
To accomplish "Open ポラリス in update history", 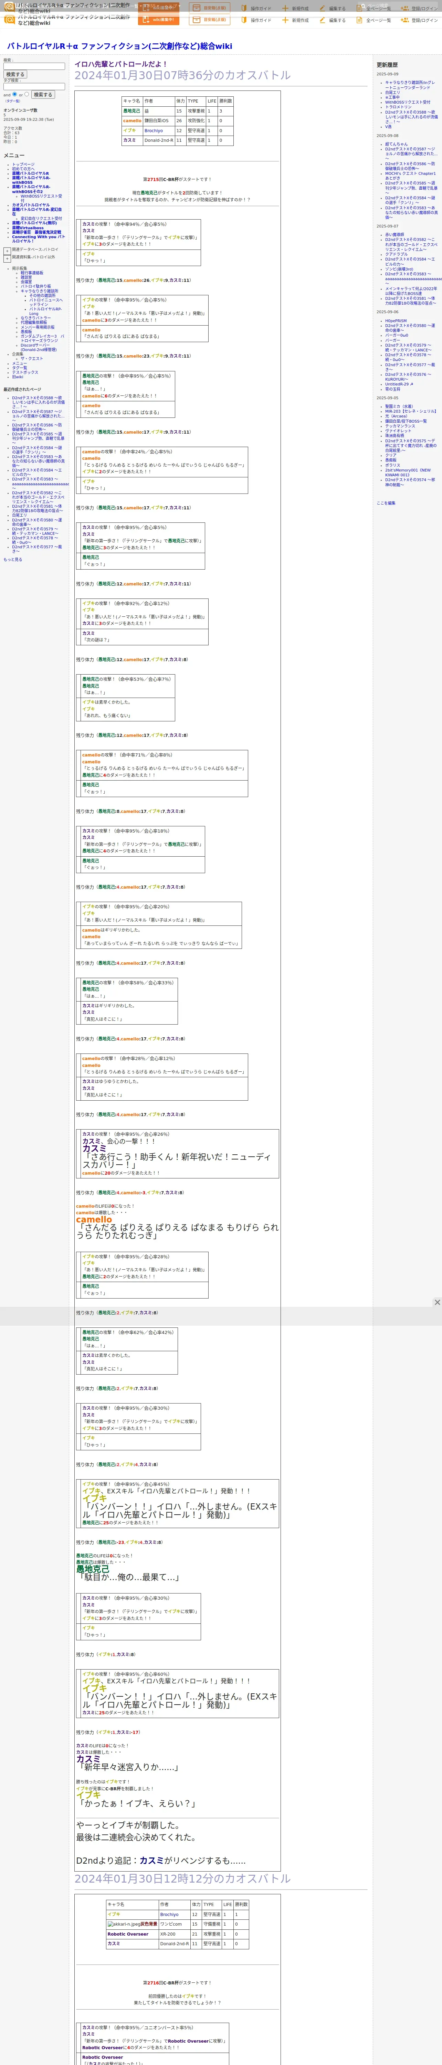I will click(392, 465).
